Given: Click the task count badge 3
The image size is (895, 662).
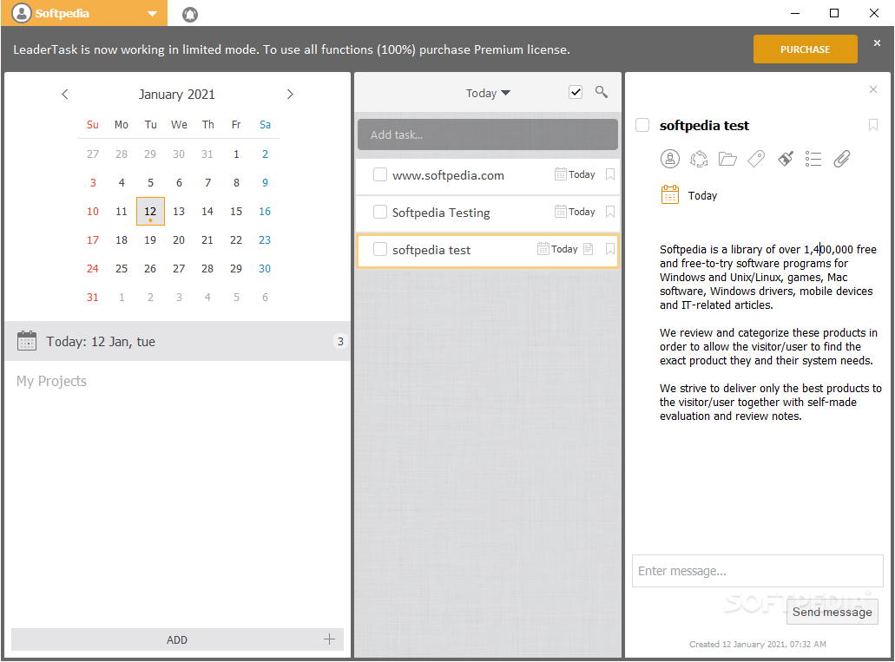Looking at the screenshot, I should point(340,341).
